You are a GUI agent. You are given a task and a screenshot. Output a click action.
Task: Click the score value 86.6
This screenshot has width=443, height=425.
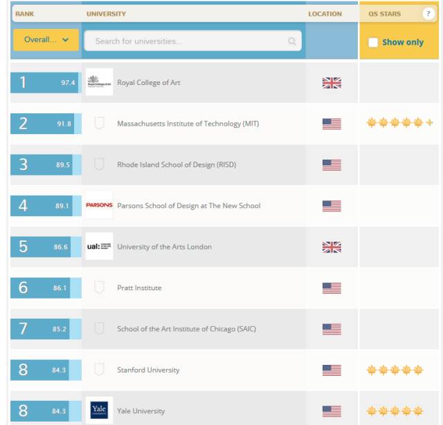[x=60, y=247]
